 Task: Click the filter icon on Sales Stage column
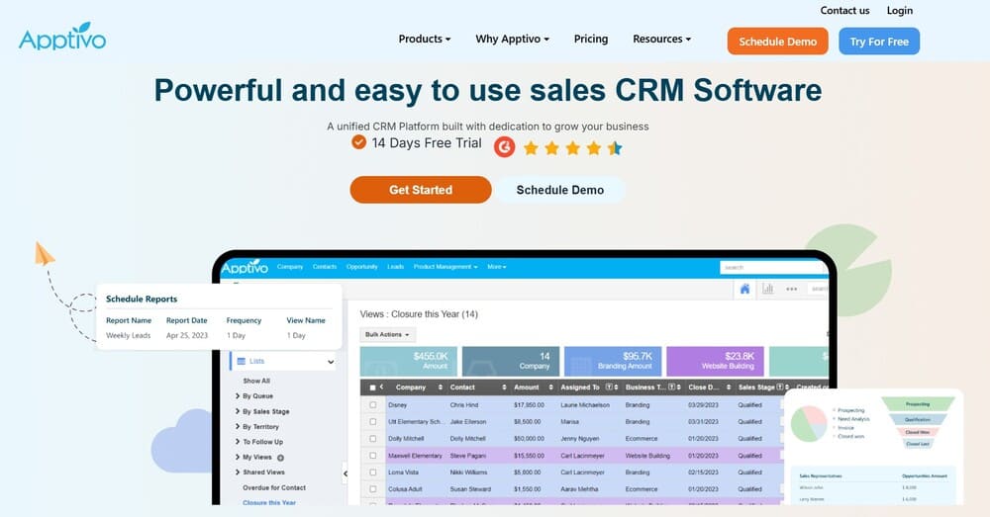[x=780, y=388]
